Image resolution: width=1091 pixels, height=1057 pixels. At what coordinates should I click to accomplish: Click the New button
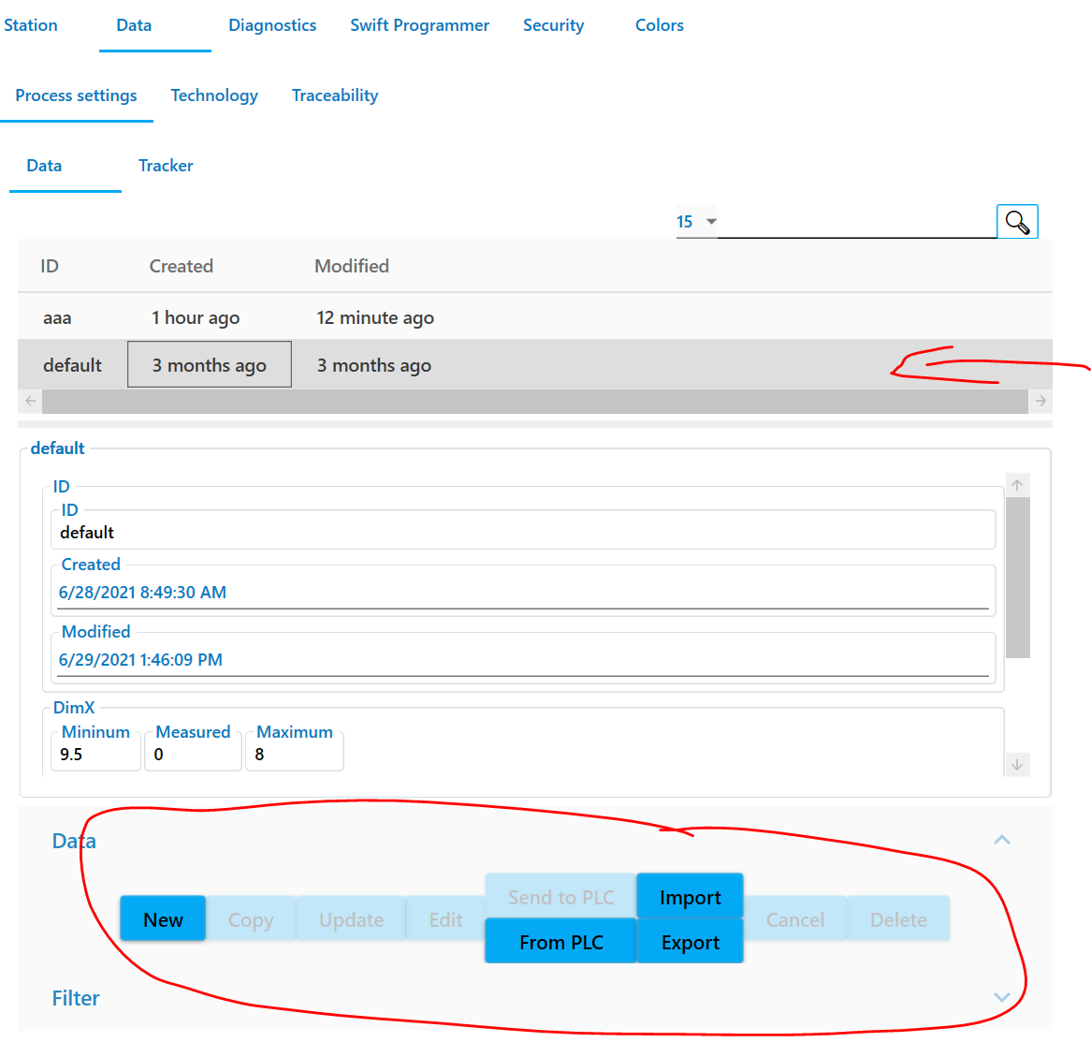163,918
